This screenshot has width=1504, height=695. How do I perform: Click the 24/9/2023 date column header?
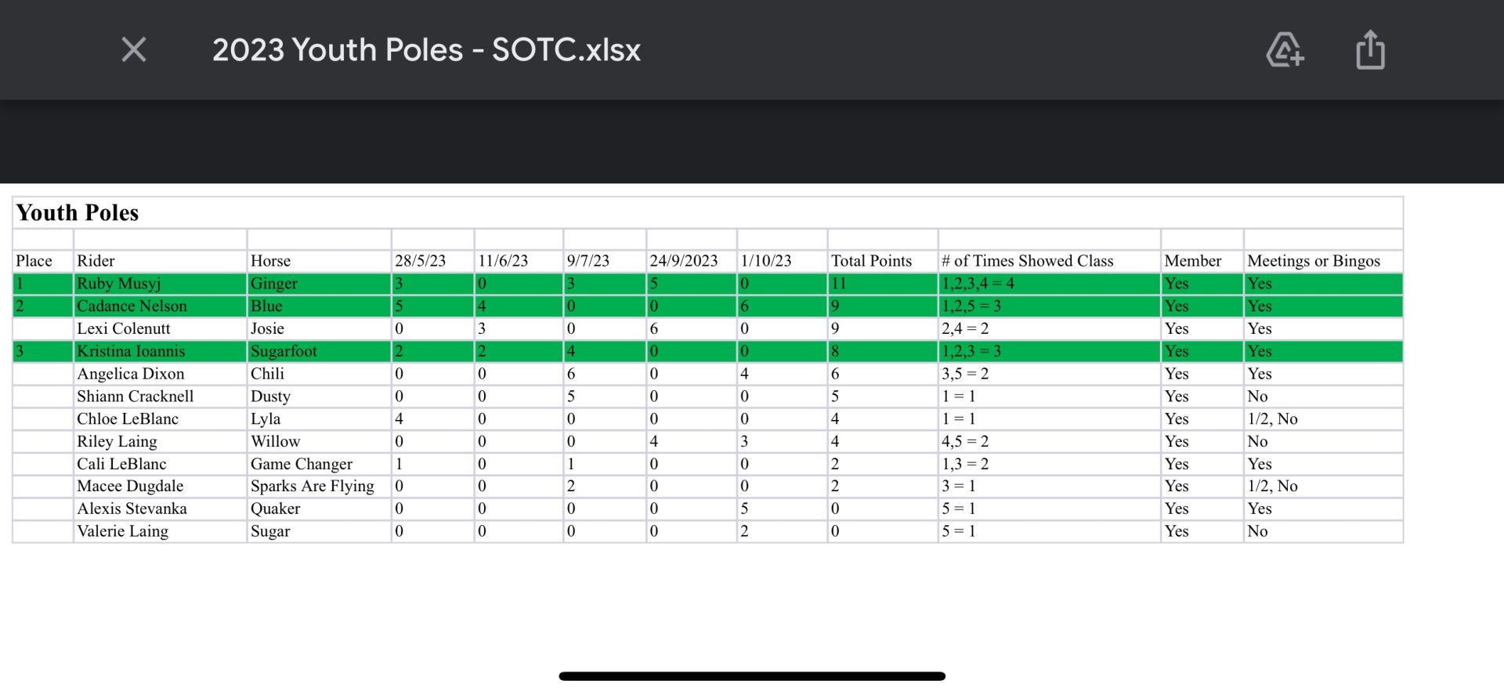tap(691, 261)
